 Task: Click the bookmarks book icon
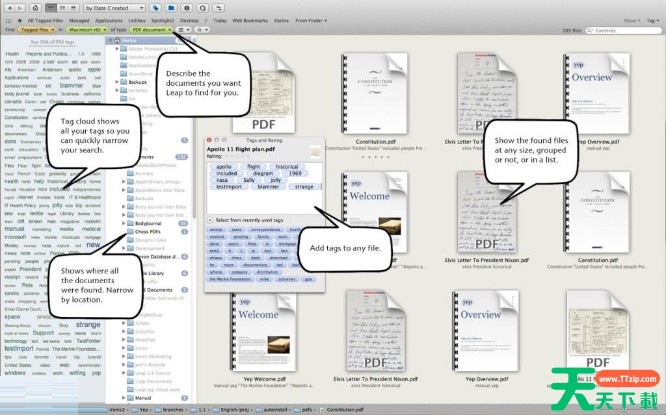(8, 20)
